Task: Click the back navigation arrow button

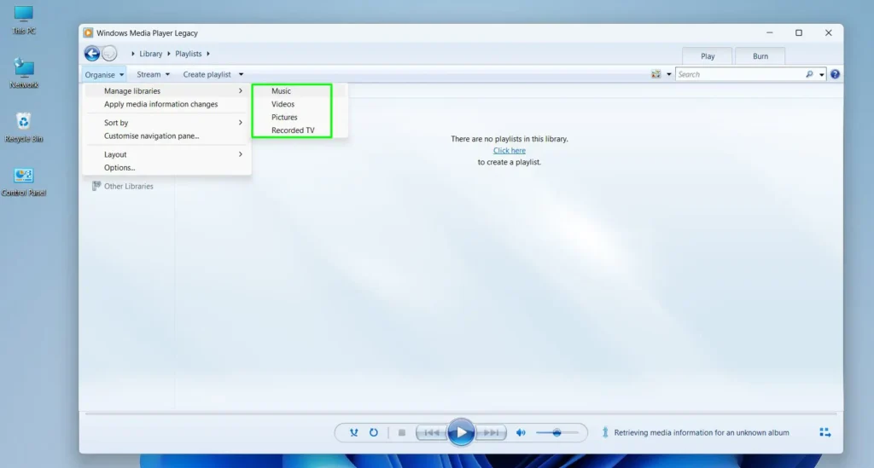Action: click(92, 54)
